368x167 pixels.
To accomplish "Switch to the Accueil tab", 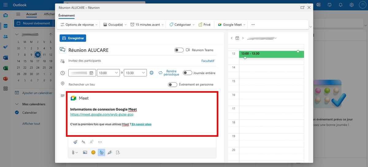I will (32, 14).
